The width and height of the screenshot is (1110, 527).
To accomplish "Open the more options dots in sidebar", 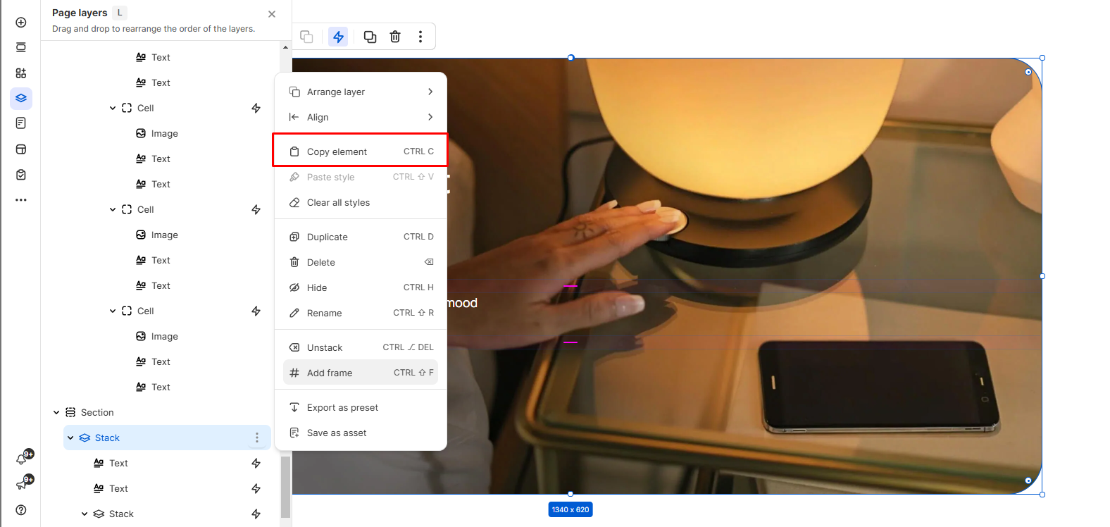I will point(21,200).
